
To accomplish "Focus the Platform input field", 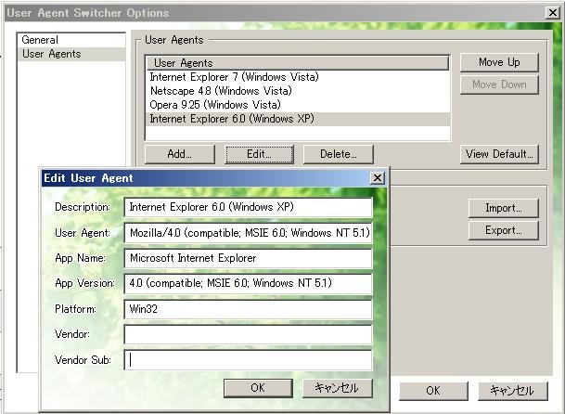I will (248, 309).
